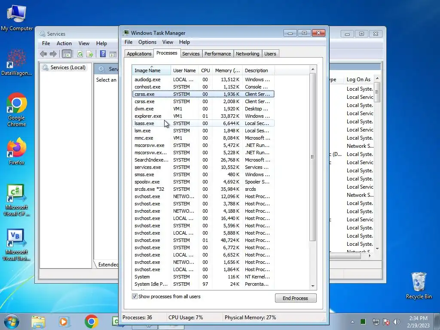This screenshot has width=440, height=330.
Task: Open Task Manager View menu
Action: click(168, 42)
